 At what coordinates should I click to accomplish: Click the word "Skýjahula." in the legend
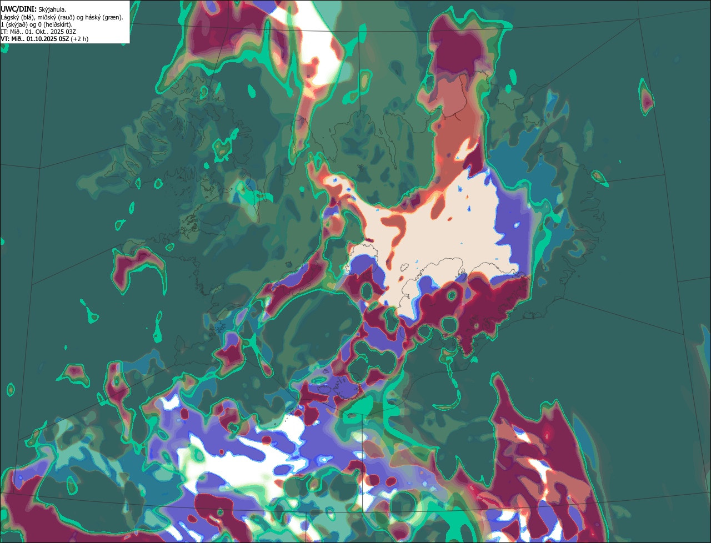point(52,9)
